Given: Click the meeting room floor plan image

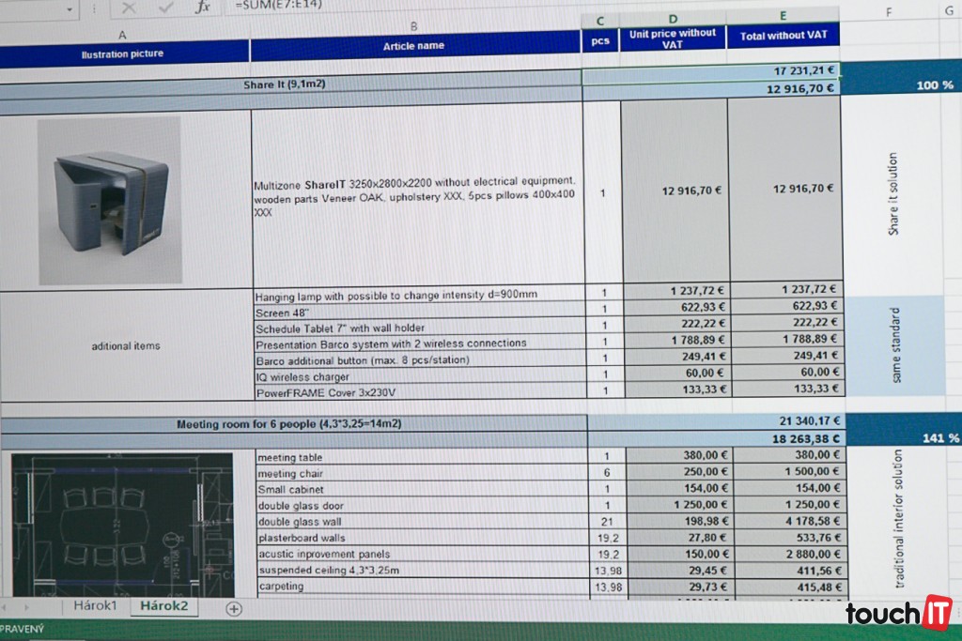Looking at the screenshot, I should pos(123,526).
